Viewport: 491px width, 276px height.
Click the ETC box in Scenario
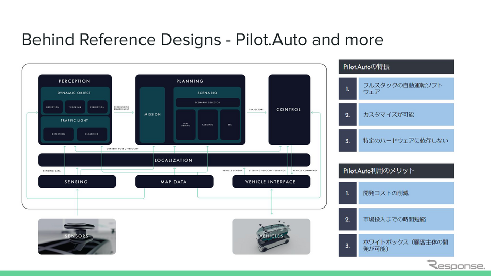[230, 125]
